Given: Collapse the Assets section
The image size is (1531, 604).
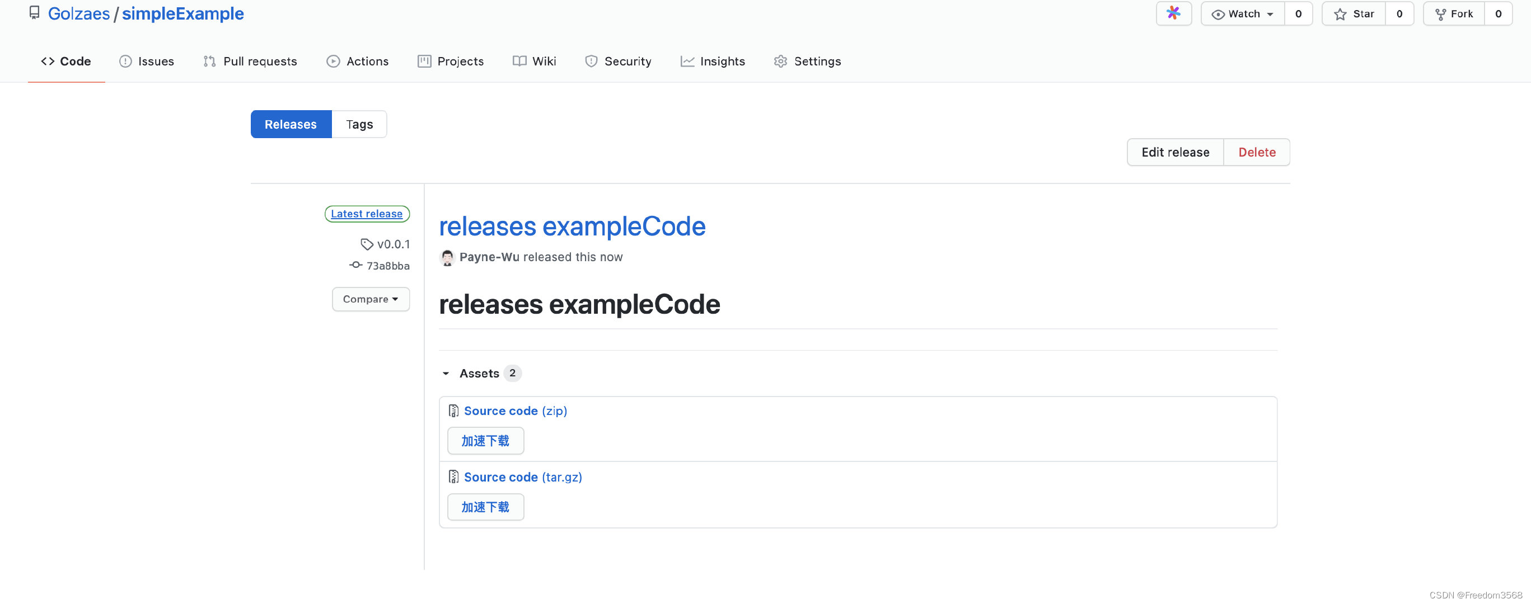Looking at the screenshot, I should tap(446, 373).
